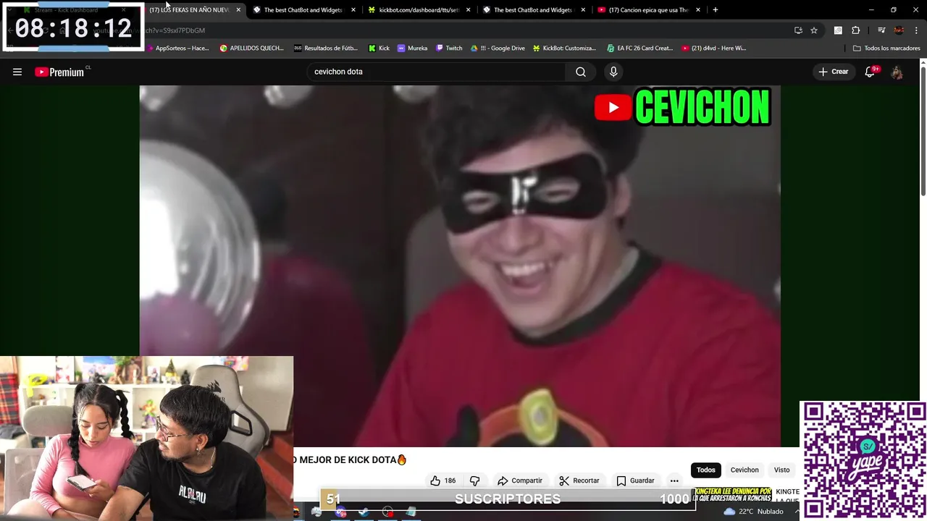The height and width of the screenshot is (521, 927).
Task: Switch to kickbot.com/dashboard/tts tab
Action: coord(419,10)
